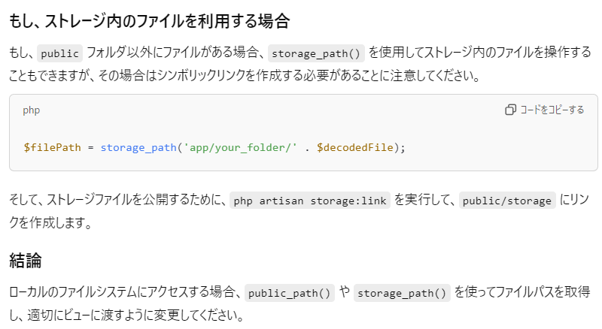Click inline code storage_path() in the first paragraph

point(317,53)
